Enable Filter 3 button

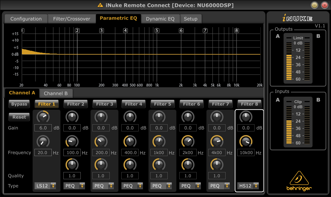click(105, 104)
